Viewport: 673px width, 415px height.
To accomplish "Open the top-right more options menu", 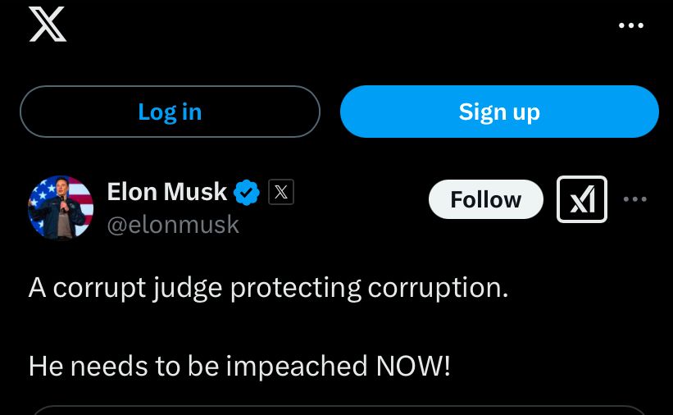I will pos(630,26).
